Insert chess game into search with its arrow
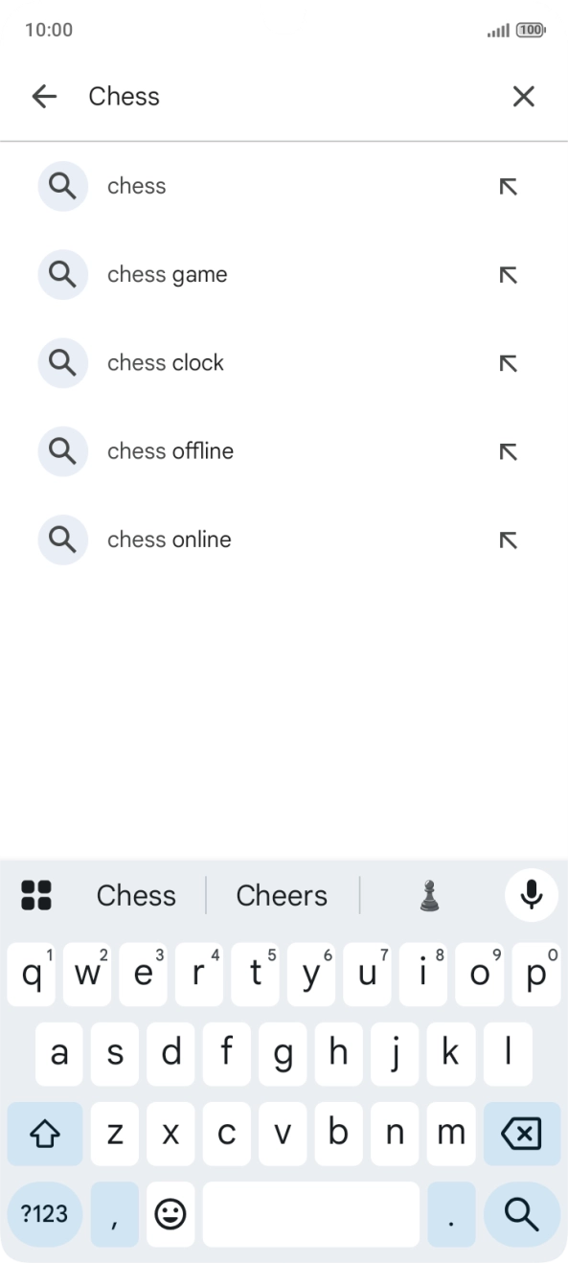The height and width of the screenshot is (1263, 568). (508, 274)
